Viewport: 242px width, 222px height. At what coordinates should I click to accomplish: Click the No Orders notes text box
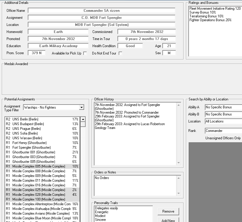tap(135, 185)
